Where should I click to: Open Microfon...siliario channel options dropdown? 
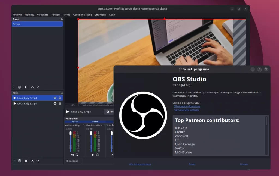[x=104, y=125]
